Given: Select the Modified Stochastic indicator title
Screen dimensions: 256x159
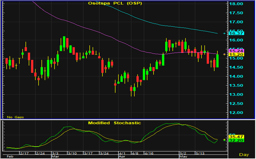Looking at the screenshot, I should pyautogui.click(x=114, y=123).
